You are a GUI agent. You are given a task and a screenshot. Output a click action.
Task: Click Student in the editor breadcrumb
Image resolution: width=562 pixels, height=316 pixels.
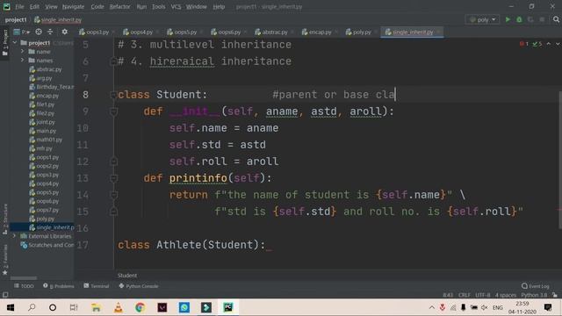pyautogui.click(x=127, y=275)
